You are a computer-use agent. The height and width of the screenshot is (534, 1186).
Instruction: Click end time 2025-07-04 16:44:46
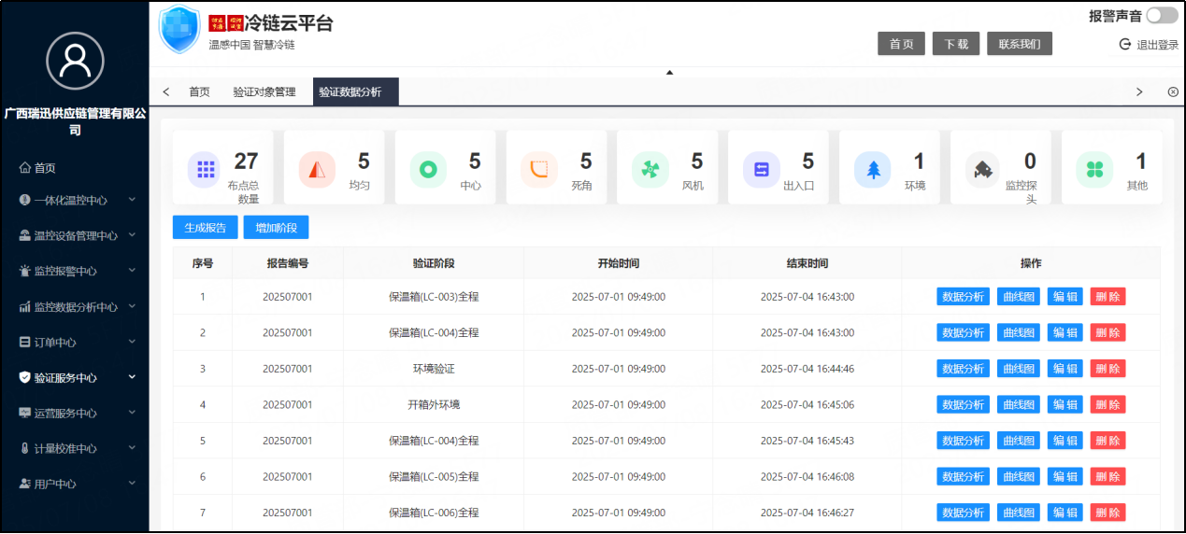pyautogui.click(x=807, y=369)
